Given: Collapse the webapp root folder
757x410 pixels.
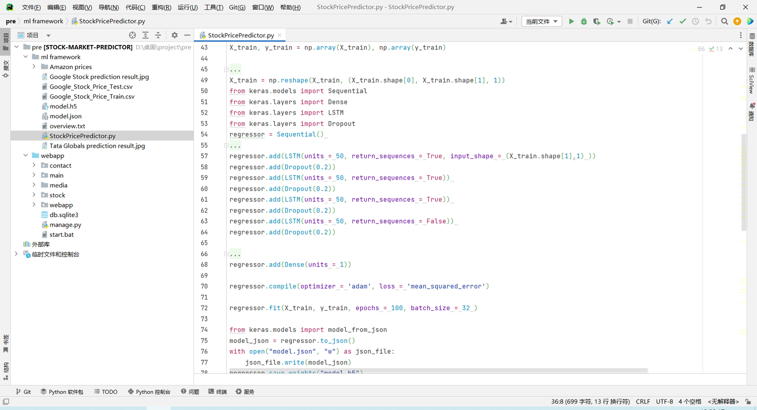Looking at the screenshot, I should pyautogui.click(x=26, y=155).
